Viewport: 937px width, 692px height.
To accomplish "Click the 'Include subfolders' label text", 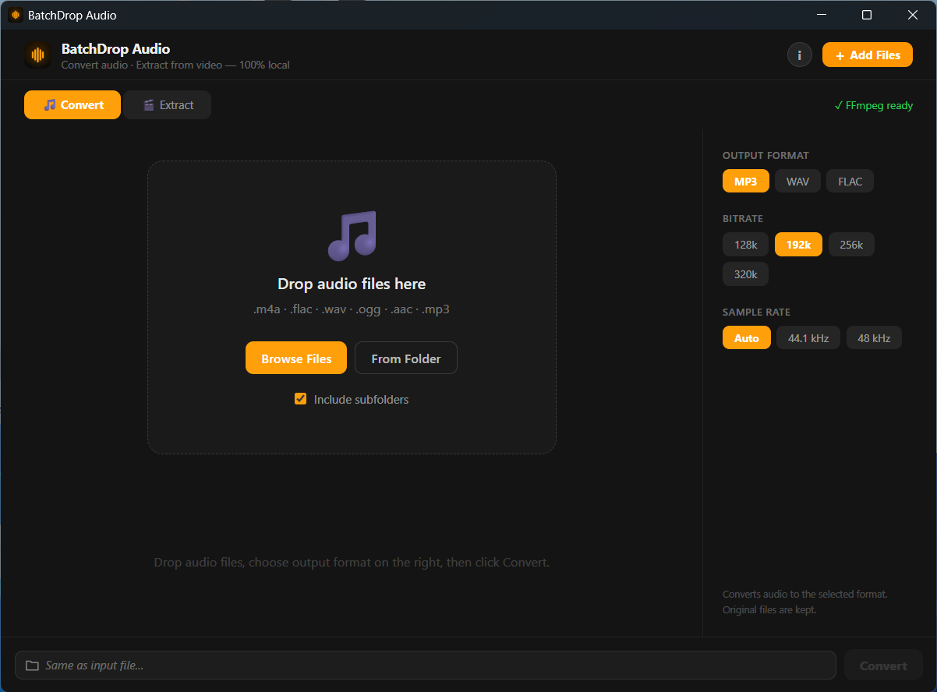I will tap(361, 399).
